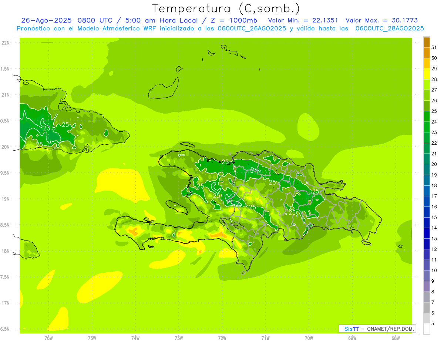
Task: Click the '75W' longitude axis label
Action: 92,338
